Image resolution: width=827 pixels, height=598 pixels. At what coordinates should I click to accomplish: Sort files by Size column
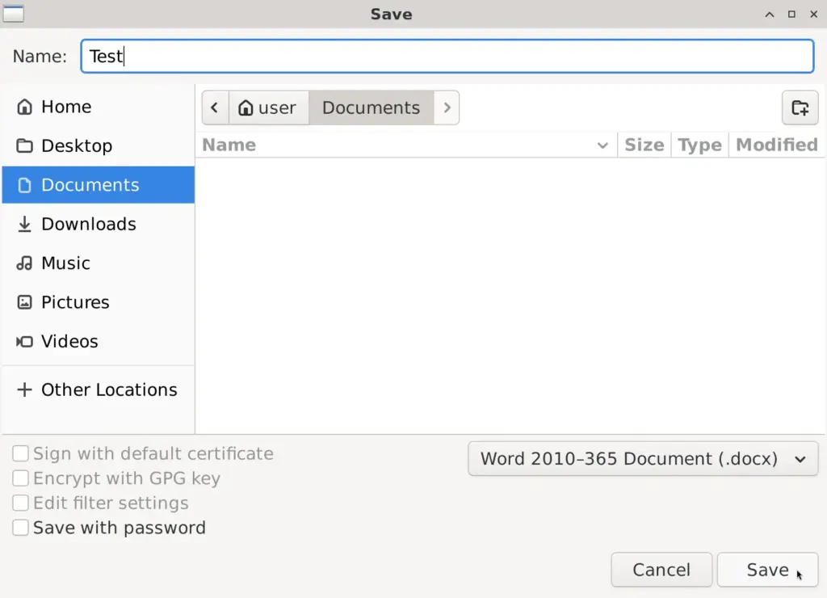pos(644,145)
